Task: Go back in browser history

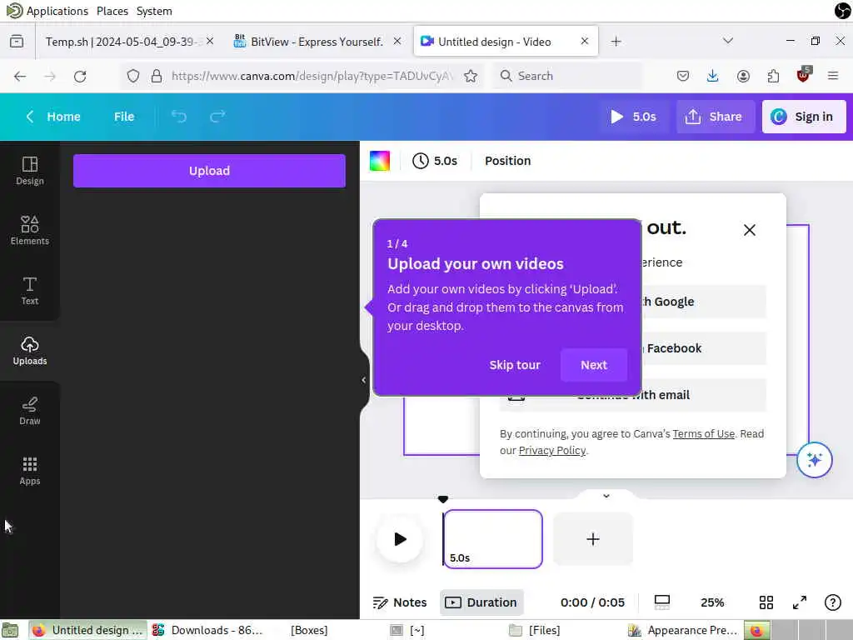Action: [20, 76]
